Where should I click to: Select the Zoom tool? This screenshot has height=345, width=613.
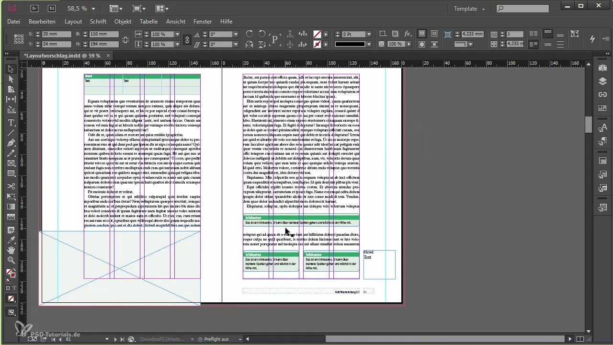pyautogui.click(x=11, y=260)
